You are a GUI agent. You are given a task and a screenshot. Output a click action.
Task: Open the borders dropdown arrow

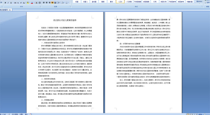tap(68, 3)
